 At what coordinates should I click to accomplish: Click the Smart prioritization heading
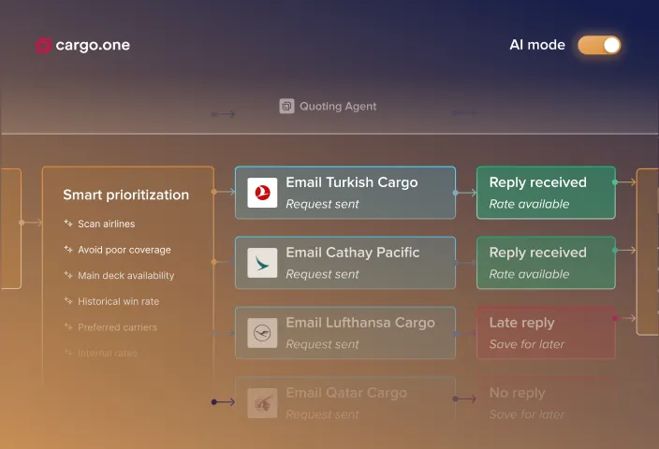[x=126, y=195]
